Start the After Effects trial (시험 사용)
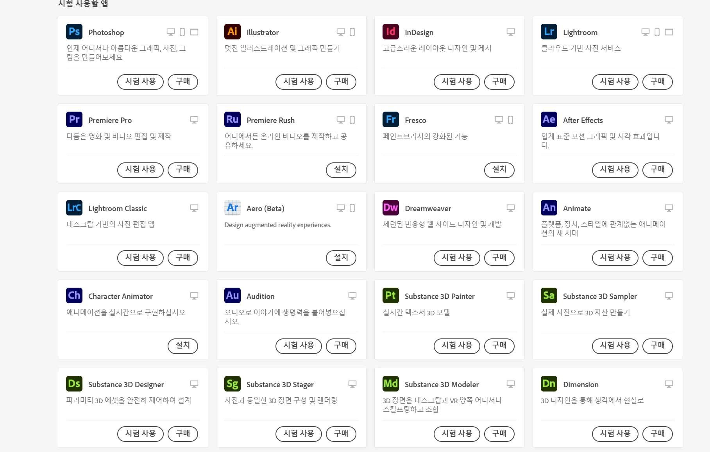This screenshot has height=452, width=710. pyautogui.click(x=615, y=170)
